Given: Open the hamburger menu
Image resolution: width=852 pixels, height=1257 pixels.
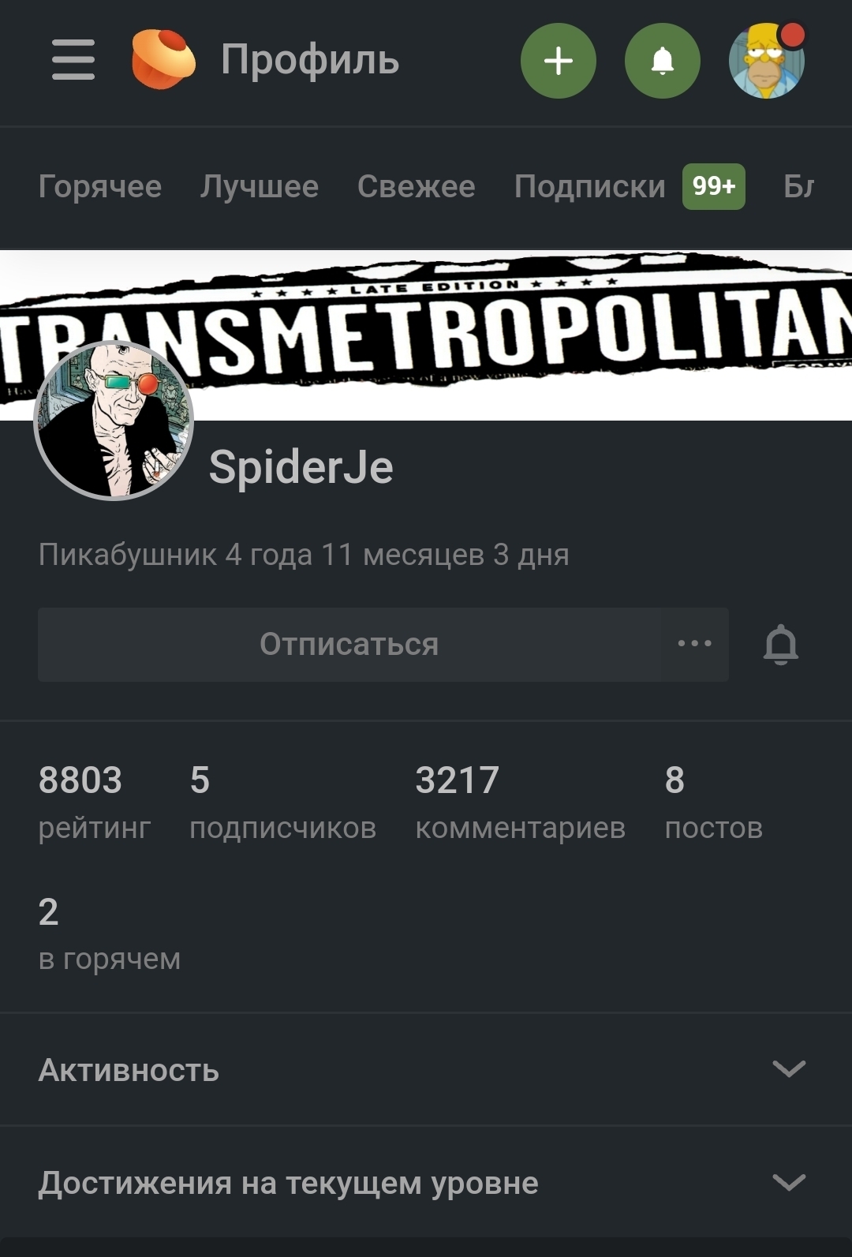Looking at the screenshot, I should (x=73, y=60).
